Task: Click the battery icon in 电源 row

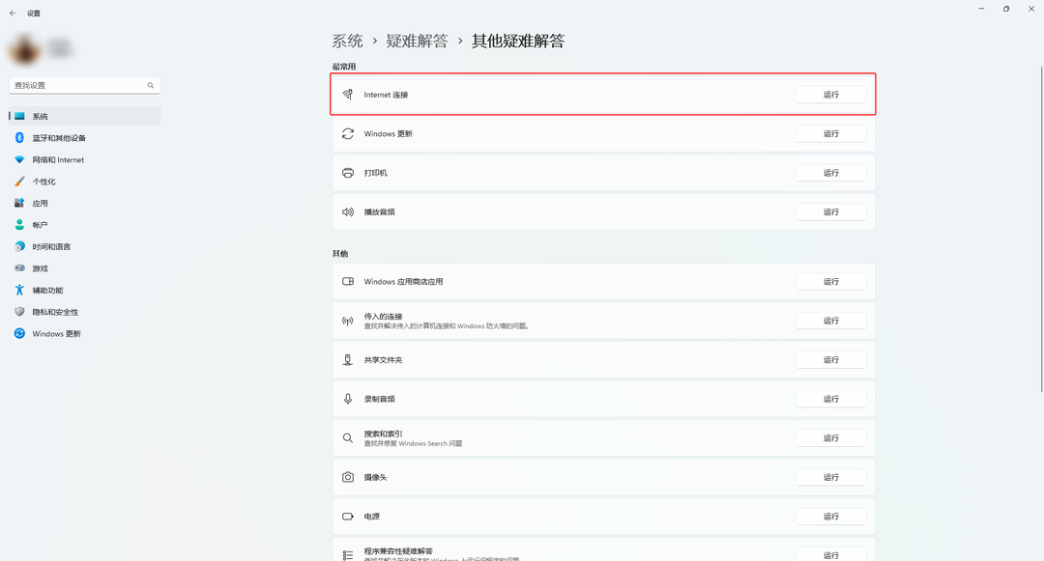Action: (348, 517)
